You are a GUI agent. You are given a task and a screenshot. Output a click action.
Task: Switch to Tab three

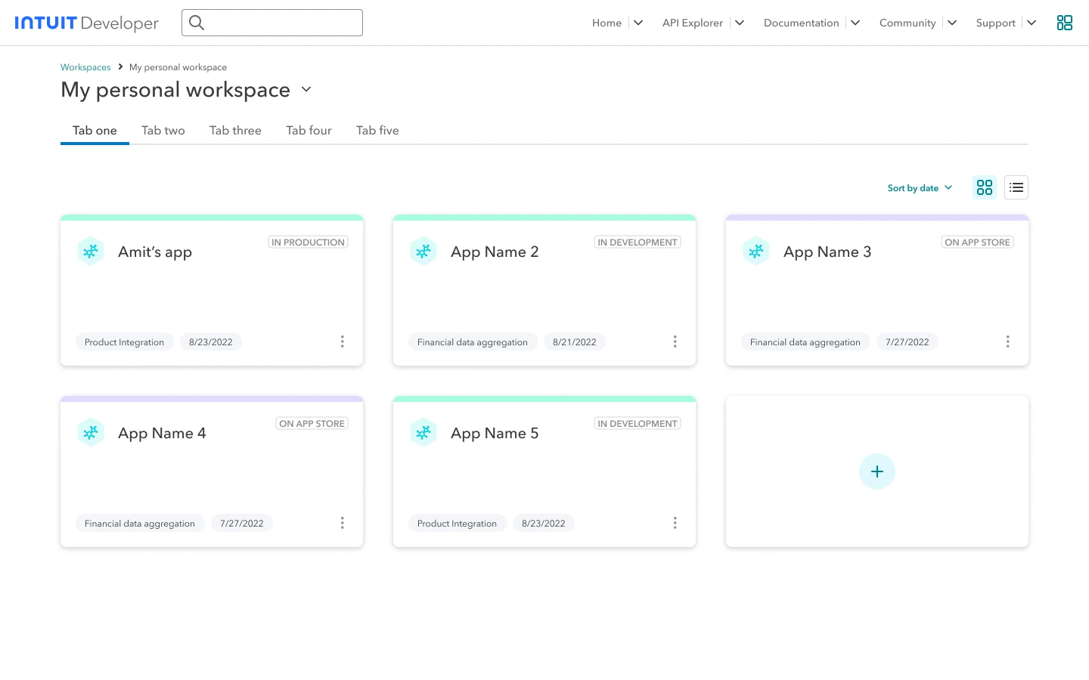pyautogui.click(x=235, y=131)
